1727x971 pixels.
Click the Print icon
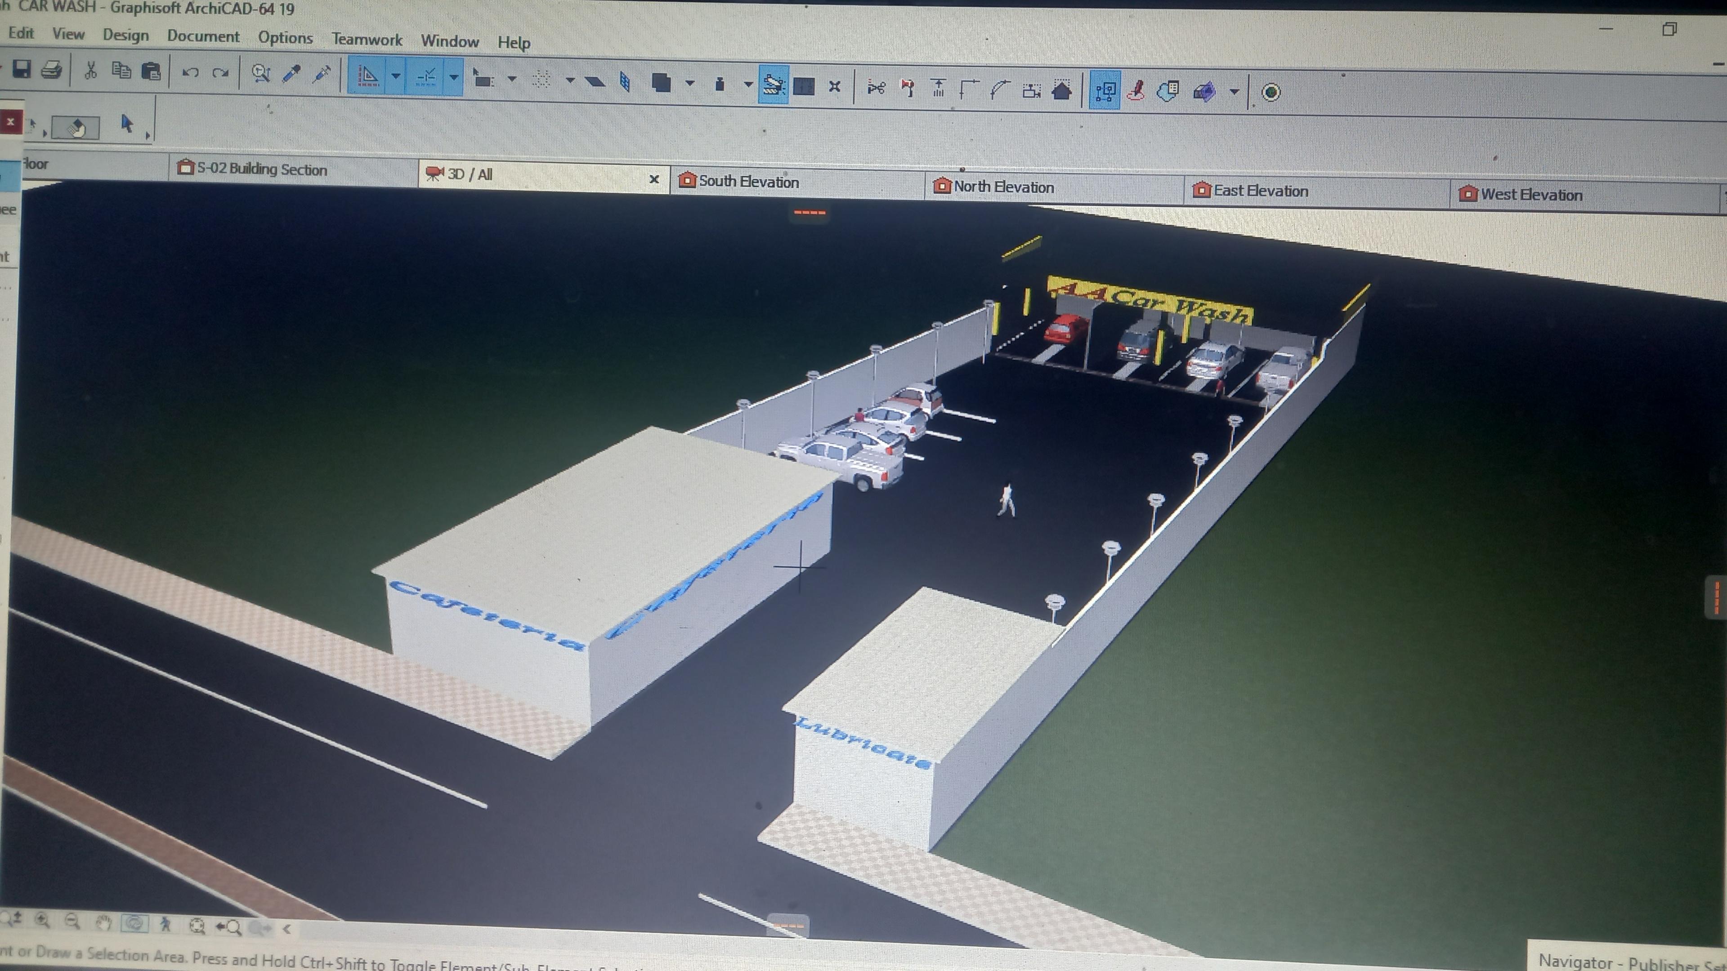pyautogui.click(x=52, y=70)
